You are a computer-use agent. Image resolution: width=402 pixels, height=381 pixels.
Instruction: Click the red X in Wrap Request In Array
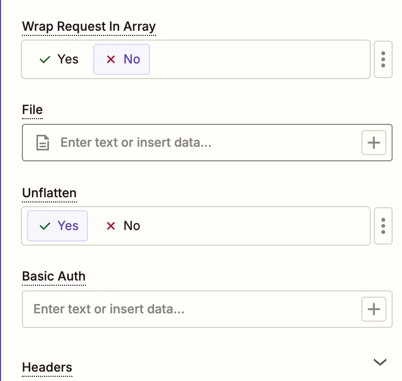110,59
